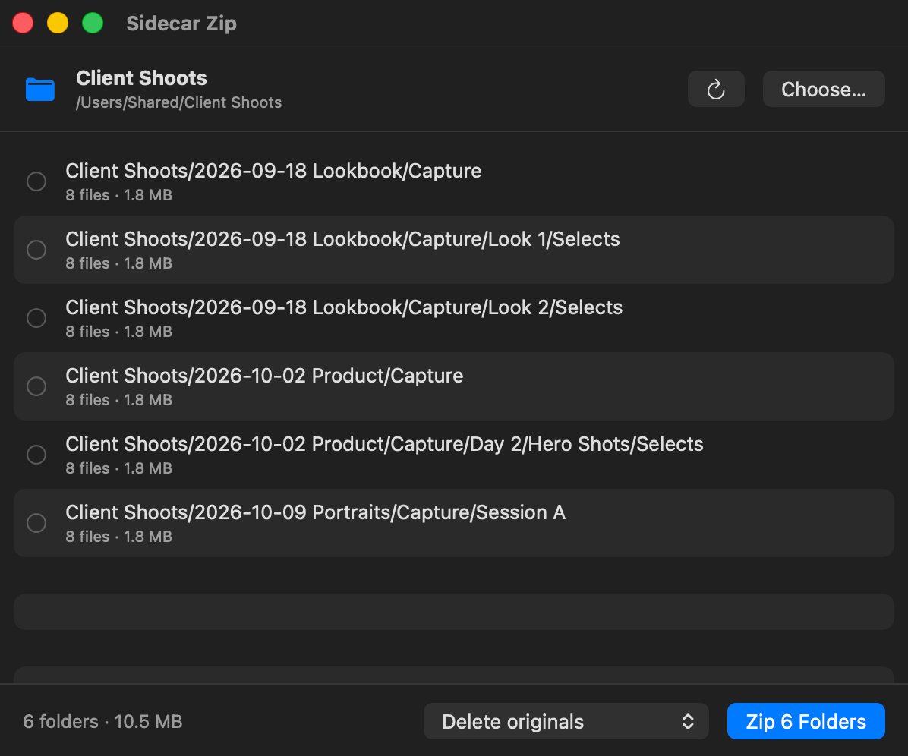The height and width of the screenshot is (756, 908).
Task: Click the green zoom window button
Action: 93,24
